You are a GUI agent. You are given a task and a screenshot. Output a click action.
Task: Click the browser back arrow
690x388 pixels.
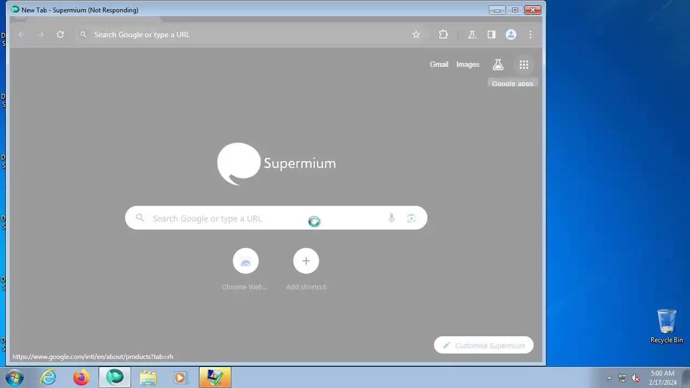tap(22, 34)
